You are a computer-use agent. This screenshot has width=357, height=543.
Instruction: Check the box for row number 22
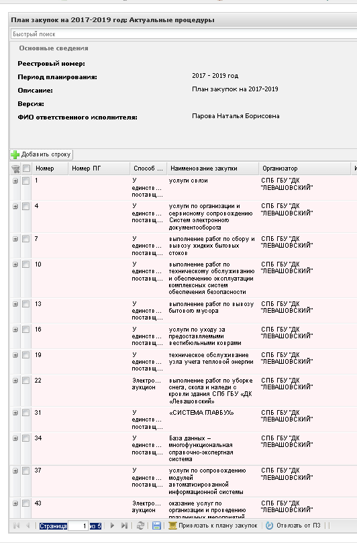(x=26, y=381)
